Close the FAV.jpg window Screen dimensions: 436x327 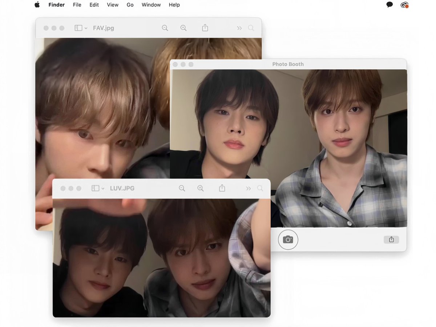(x=46, y=28)
